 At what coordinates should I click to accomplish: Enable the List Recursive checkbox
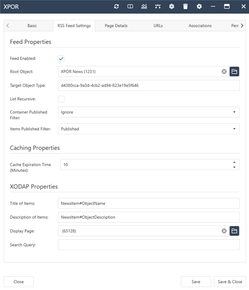coord(61,99)
